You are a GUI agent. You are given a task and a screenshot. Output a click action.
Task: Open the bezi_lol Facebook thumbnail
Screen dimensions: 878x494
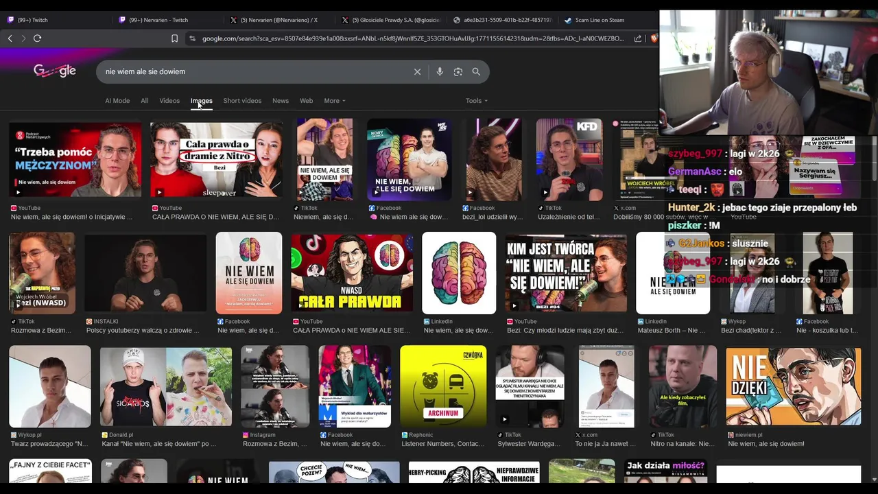click(494, 159)
